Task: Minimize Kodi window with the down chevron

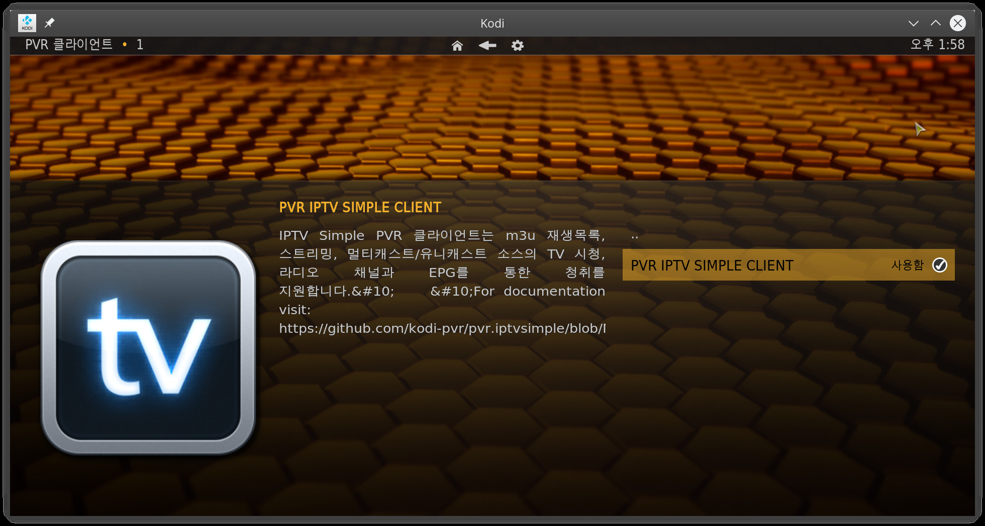Action: coord(913,23)
